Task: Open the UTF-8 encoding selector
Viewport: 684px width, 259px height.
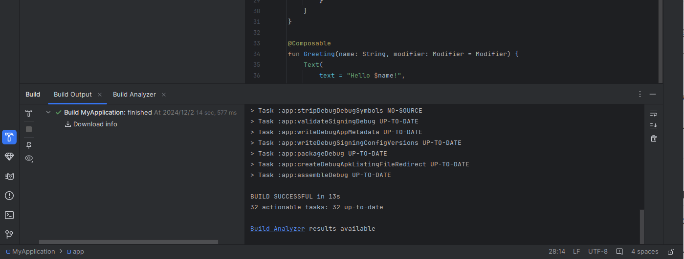Action: click(598, 252)
